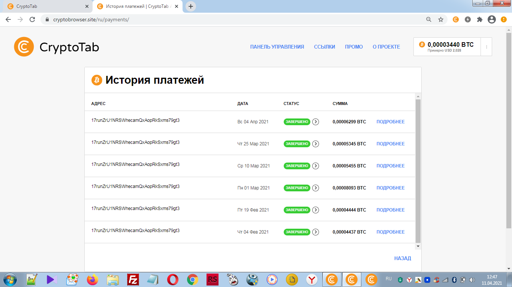Viewport: 512px width, 287px height.
Task: Click the Bitcoin icon beside История платежей heading
Action: [97, 80]
